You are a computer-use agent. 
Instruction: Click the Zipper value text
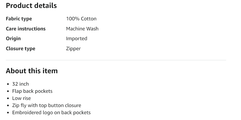[x=73, y=49]
